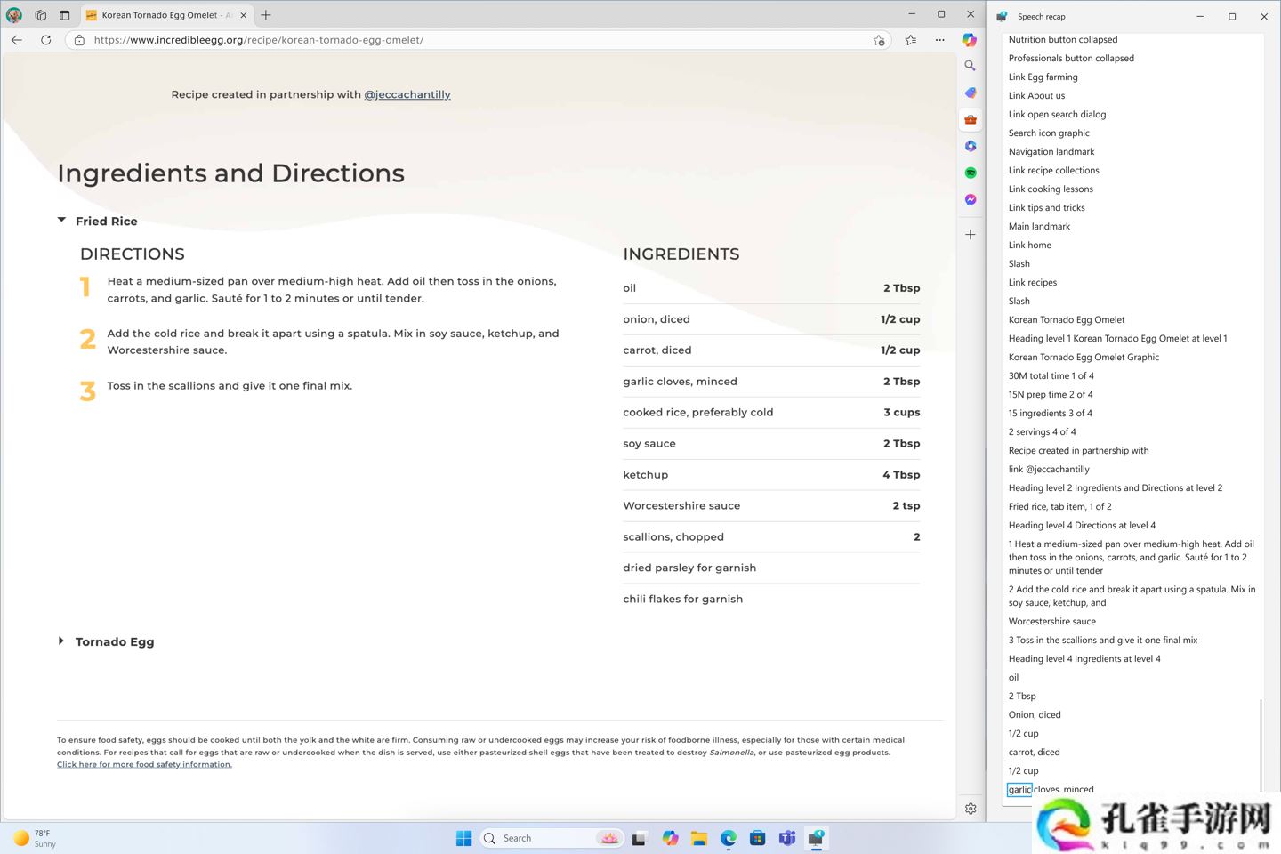Open Spotify from the Edge sidebar
This screenshot has height=854, width=1281.
pyautogui.click(x=970, y=173)
